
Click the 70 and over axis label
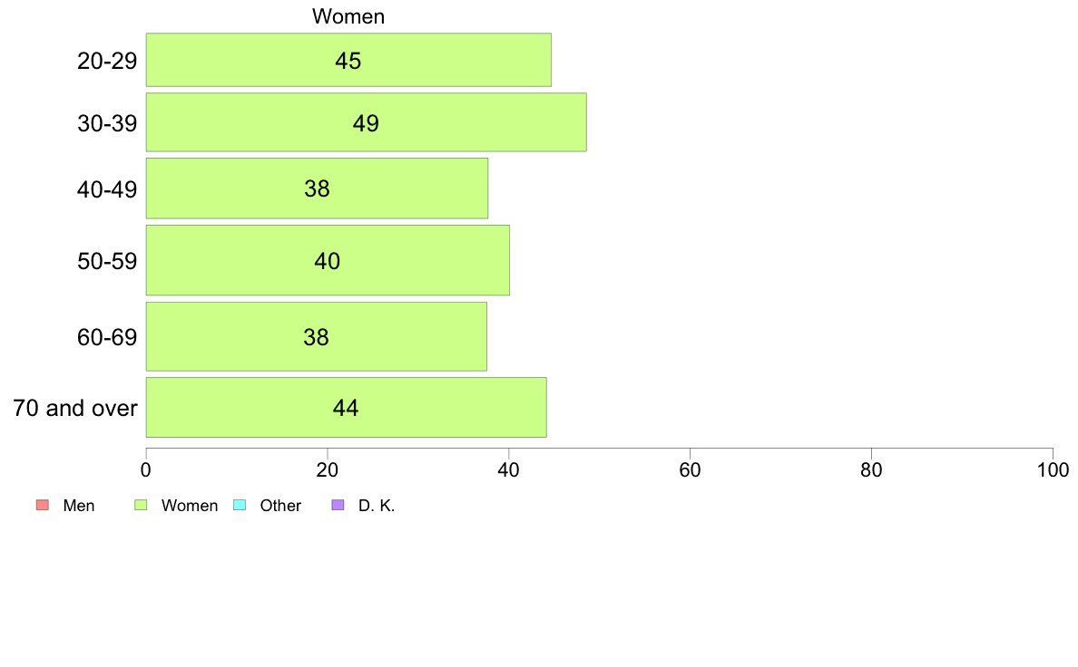coord(75,408)
